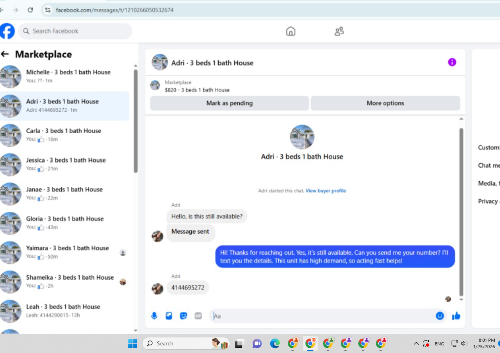Click the ENG language indicator
The width and height of the screenshot is (500, 353).
(x=439, y=344)
